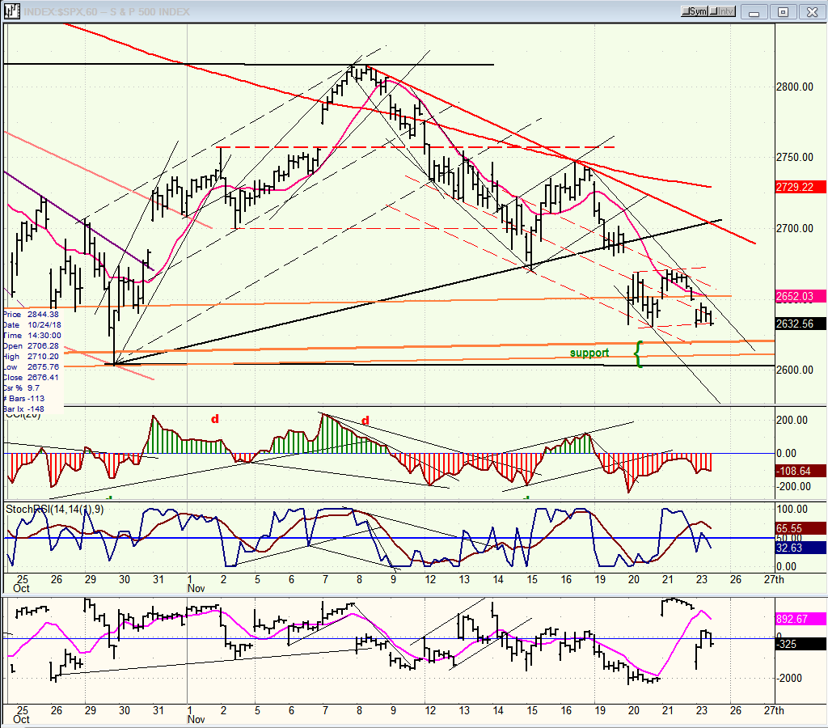This screenshot has height=728, width=828.
Task: Maximize the SPX chart window
Action: click(x=783, y=11)
